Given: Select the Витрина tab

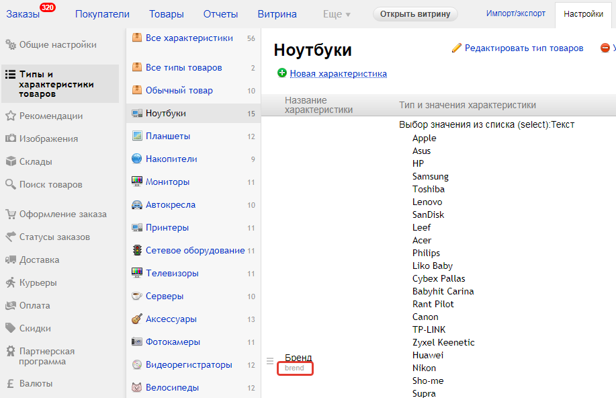Looking at the screenshot, I should pos(277,14).
